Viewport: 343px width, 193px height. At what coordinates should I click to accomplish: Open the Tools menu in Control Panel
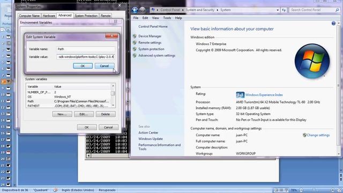click(x=167, y=18)
